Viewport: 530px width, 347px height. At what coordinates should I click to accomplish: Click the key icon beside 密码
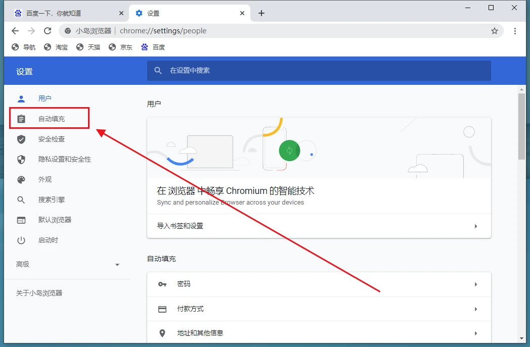pyautogui.click(x=162, y=284)
